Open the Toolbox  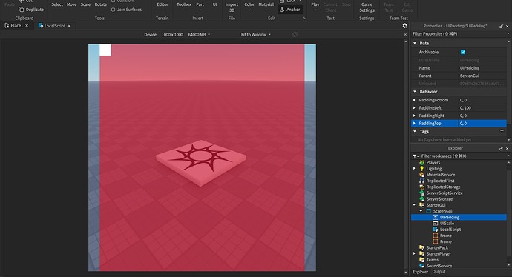coord(184,4)
